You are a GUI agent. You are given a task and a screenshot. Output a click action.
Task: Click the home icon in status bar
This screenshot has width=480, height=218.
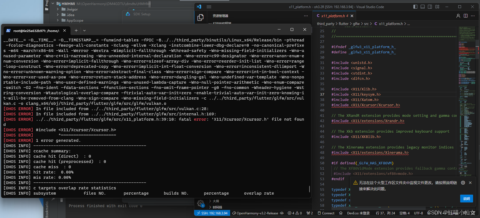point(341,213)
